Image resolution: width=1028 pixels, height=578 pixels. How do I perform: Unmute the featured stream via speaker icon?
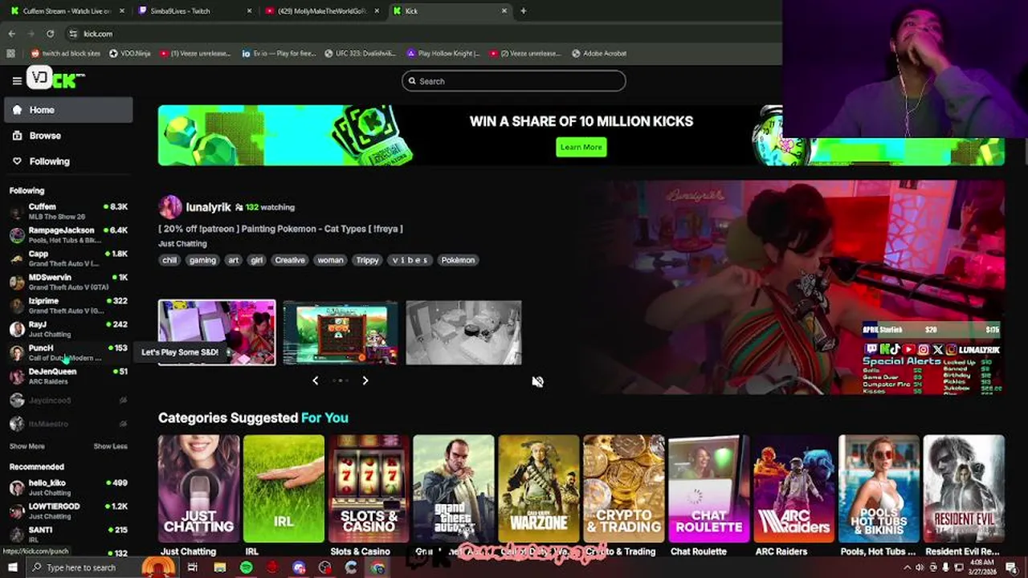coord(537,382)
